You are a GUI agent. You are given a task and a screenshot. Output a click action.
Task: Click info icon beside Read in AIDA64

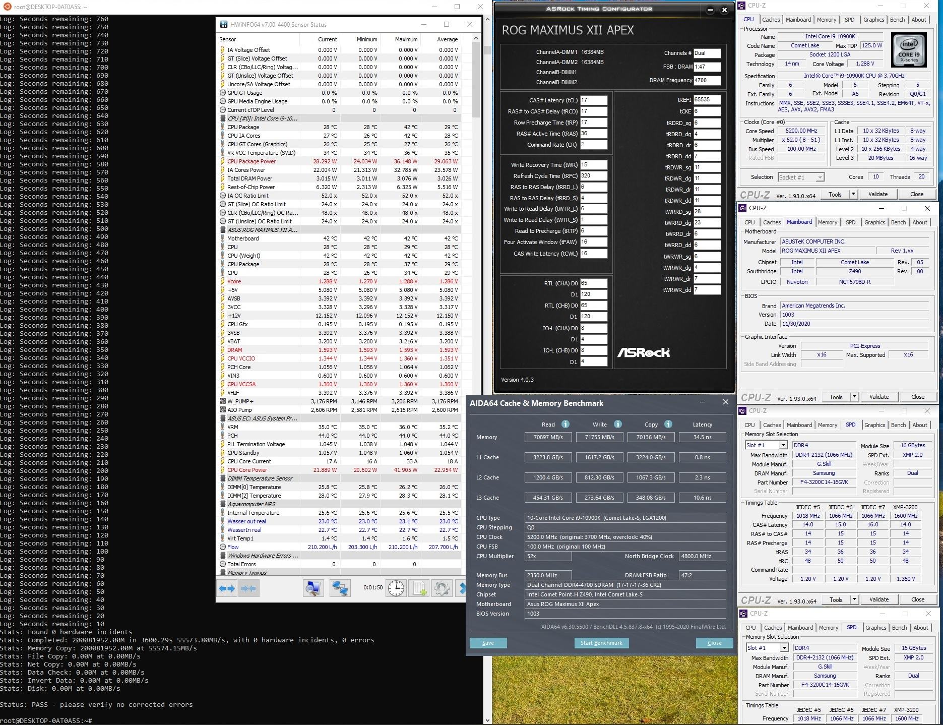coord(565,424)
